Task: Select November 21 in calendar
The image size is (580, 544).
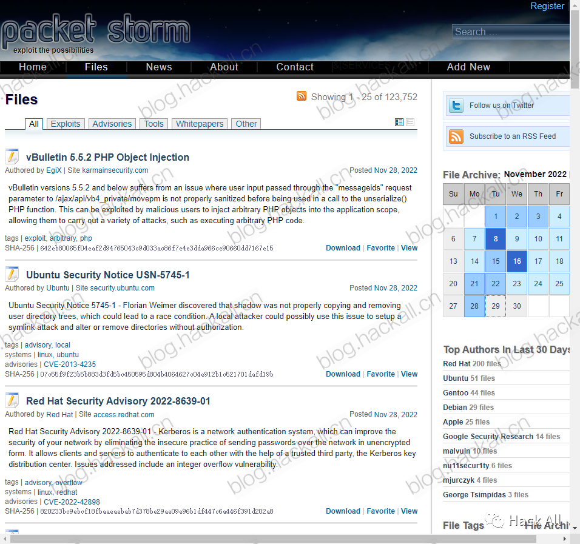Action: 474,284
